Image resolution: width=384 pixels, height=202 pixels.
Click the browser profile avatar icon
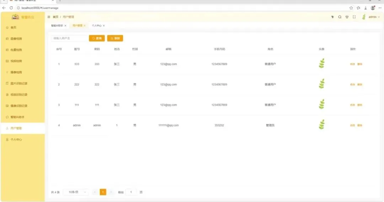tap(373, 8)
